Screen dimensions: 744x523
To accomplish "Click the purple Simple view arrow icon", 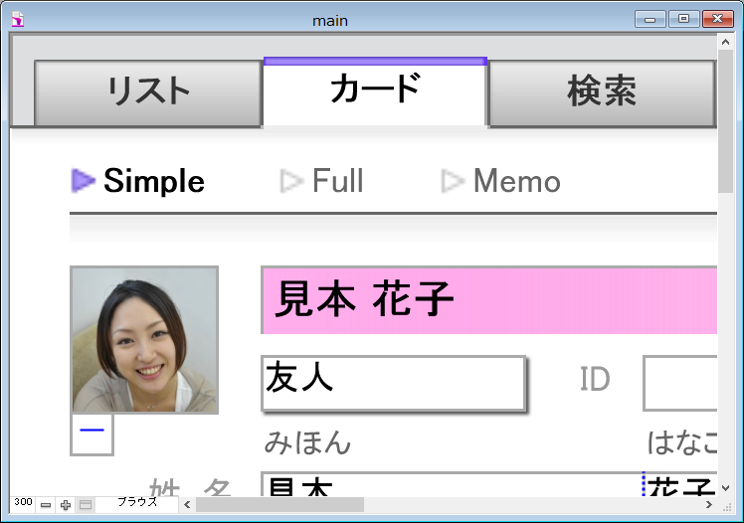I will [84, 181].
